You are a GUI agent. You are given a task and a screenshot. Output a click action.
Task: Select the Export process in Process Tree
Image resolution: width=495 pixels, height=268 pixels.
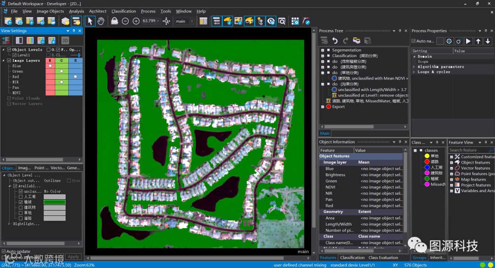pyautogui.click(x=338, y=107)
